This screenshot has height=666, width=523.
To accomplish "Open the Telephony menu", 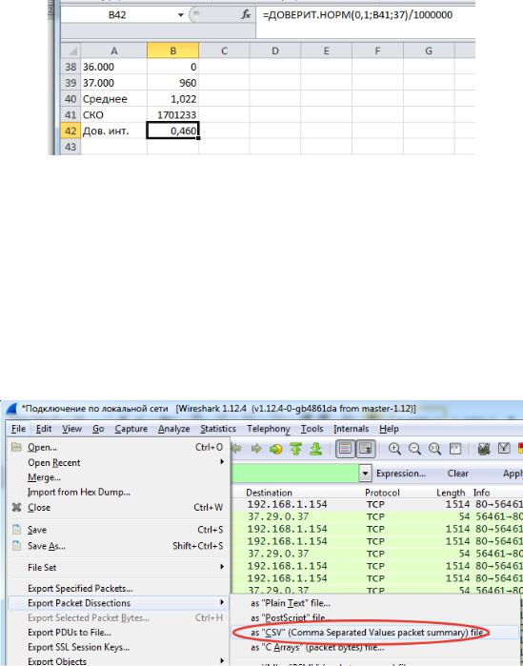I will click(269, 429).
